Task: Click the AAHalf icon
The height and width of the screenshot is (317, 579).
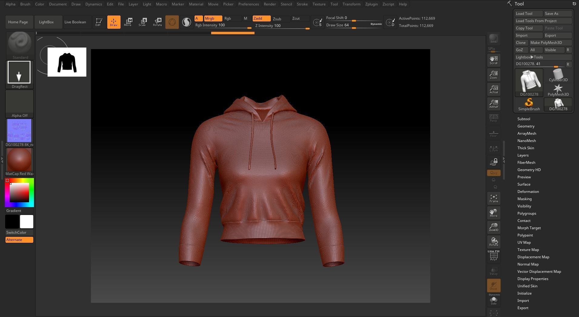Action: click(x=494, y=104)
